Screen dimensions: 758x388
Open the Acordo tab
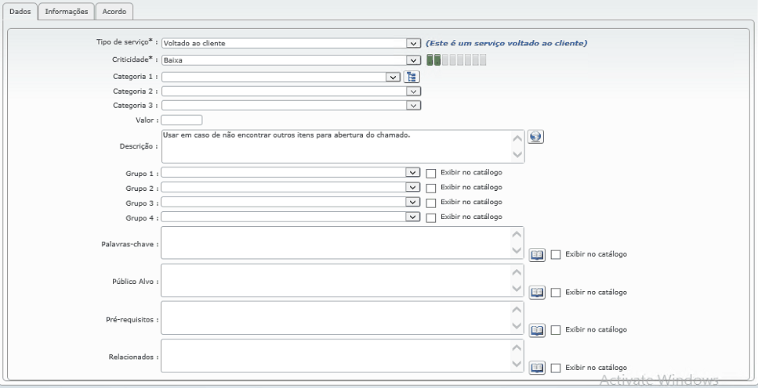(x=115, y=12)
